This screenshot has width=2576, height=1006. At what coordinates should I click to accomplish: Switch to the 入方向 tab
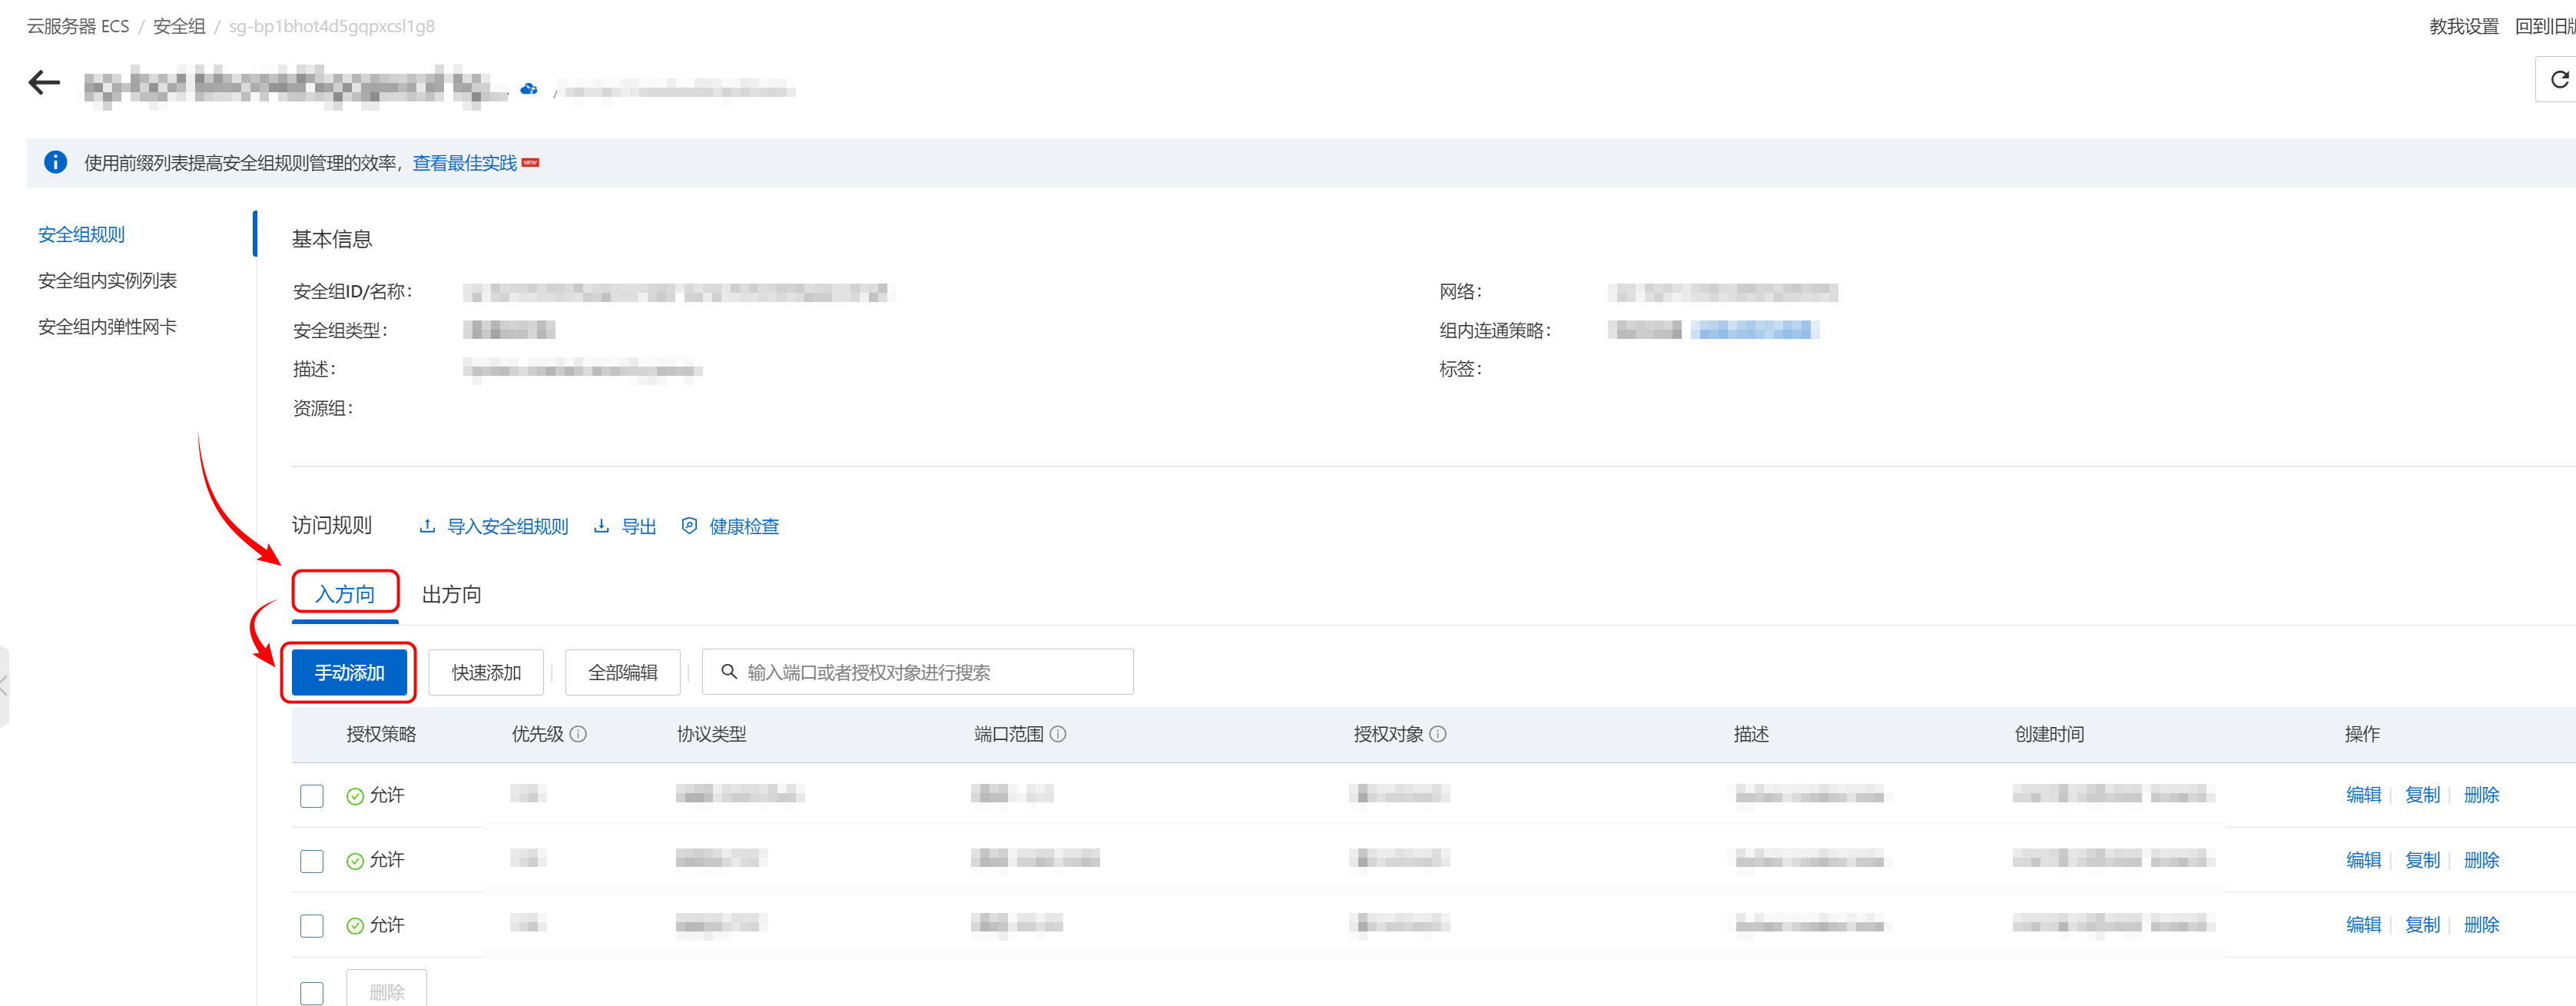point(345,594)
